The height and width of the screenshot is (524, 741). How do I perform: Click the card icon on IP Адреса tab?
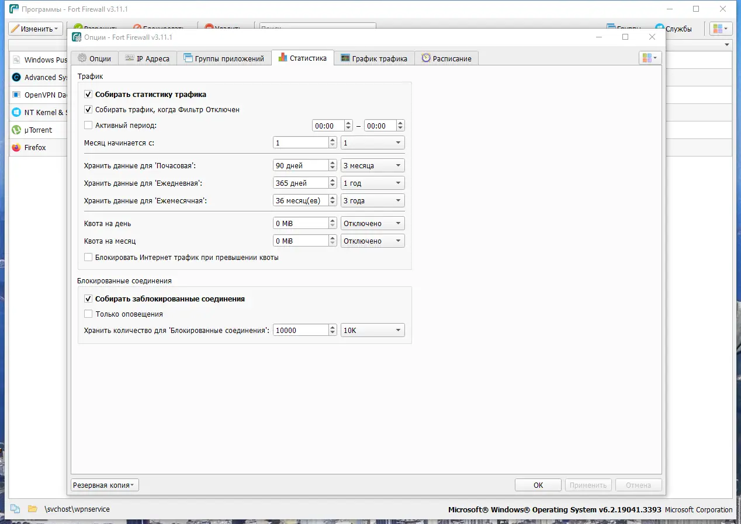coord(129,58)
